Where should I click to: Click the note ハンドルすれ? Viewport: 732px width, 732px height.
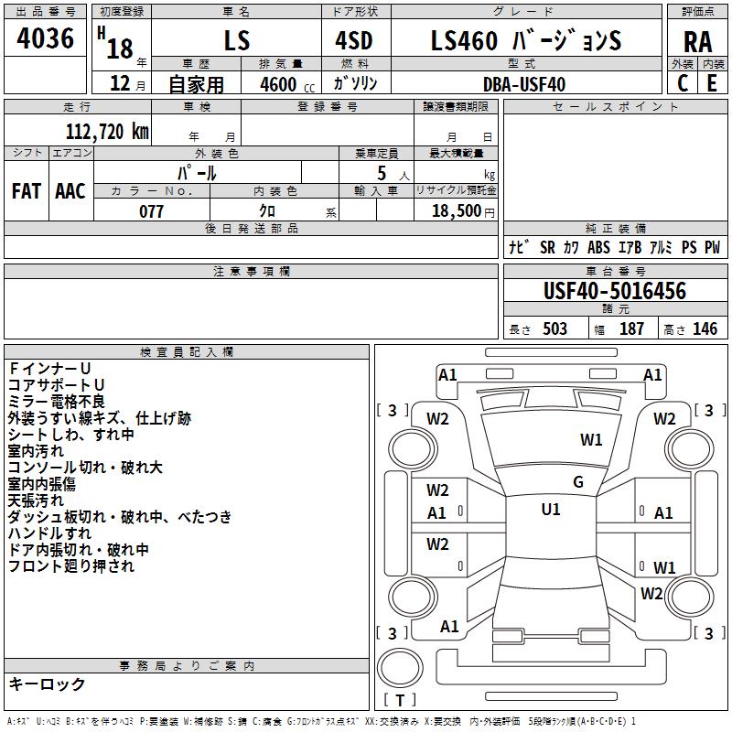tap(49, 533)
